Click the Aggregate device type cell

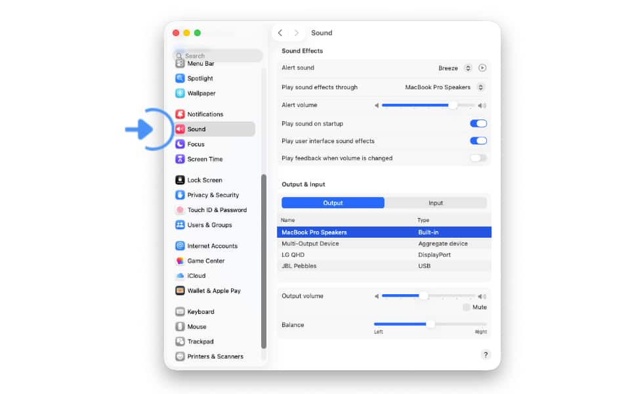click(x=443, y=244)
